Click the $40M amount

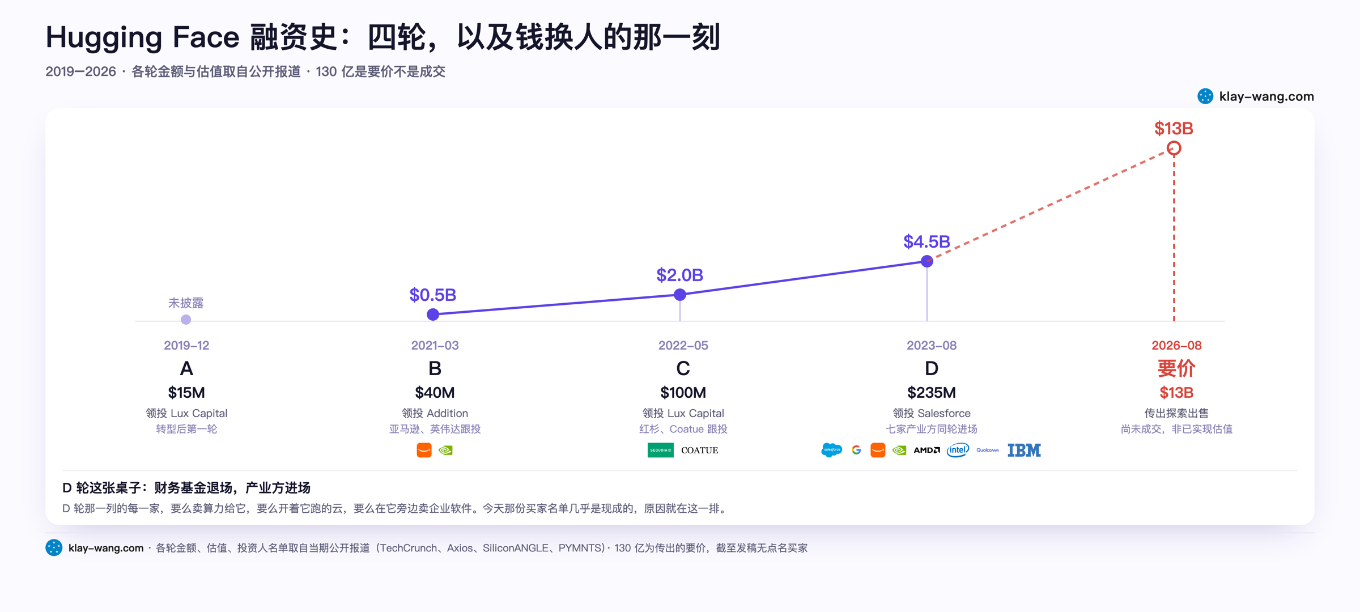435,392
